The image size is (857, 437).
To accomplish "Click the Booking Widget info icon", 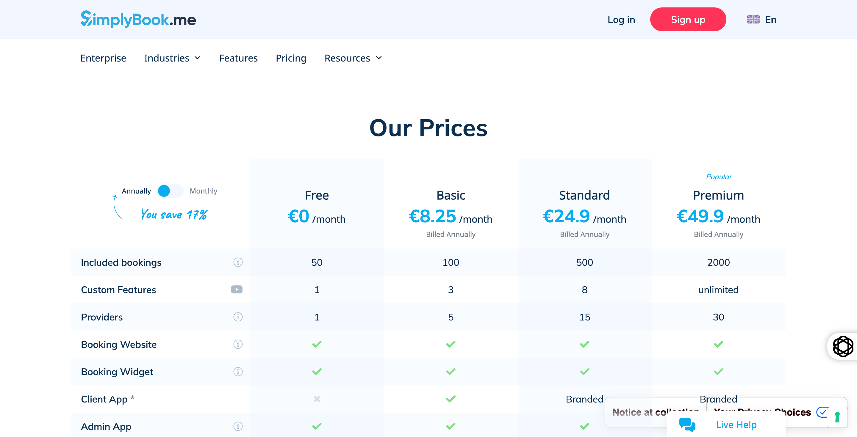I will [x=237, y=372].
